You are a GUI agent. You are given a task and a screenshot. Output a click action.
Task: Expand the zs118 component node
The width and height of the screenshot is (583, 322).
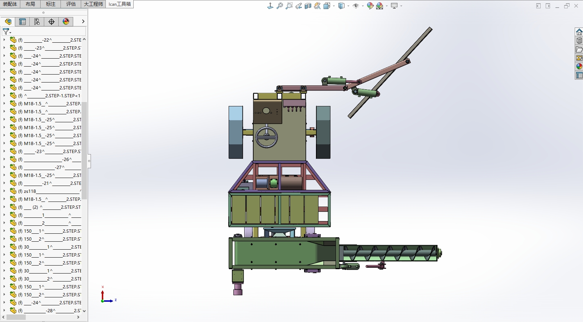pyautogui.click(x=4, y=191)
